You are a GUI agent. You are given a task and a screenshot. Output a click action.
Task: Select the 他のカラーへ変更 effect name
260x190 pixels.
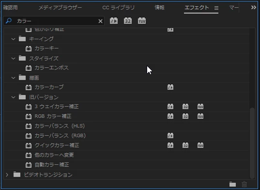(x=54, y=155)
